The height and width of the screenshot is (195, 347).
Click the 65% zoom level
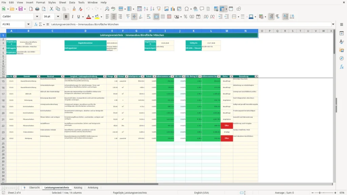[342, 193]
